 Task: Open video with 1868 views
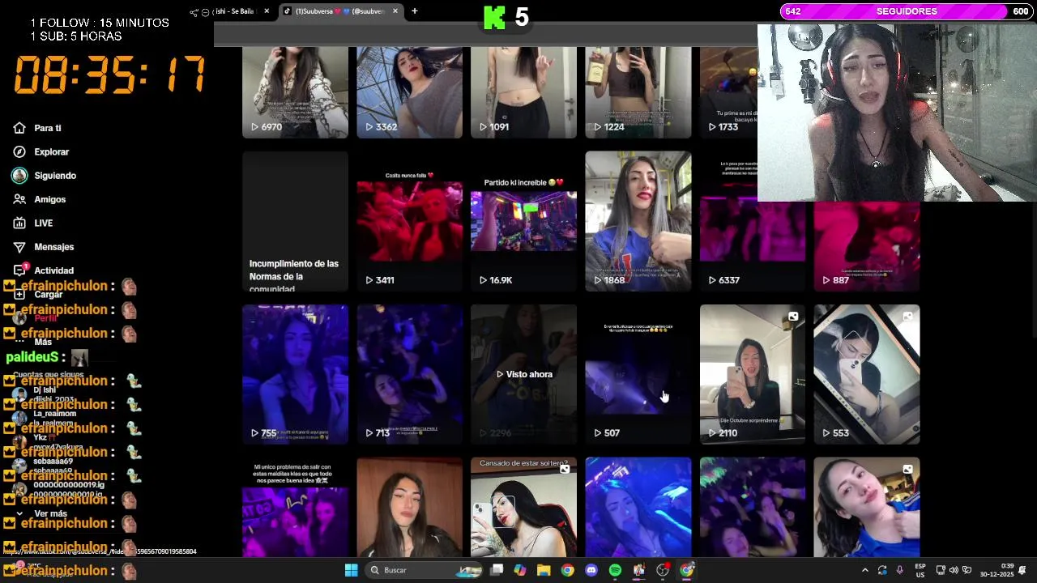pos(638,221)
